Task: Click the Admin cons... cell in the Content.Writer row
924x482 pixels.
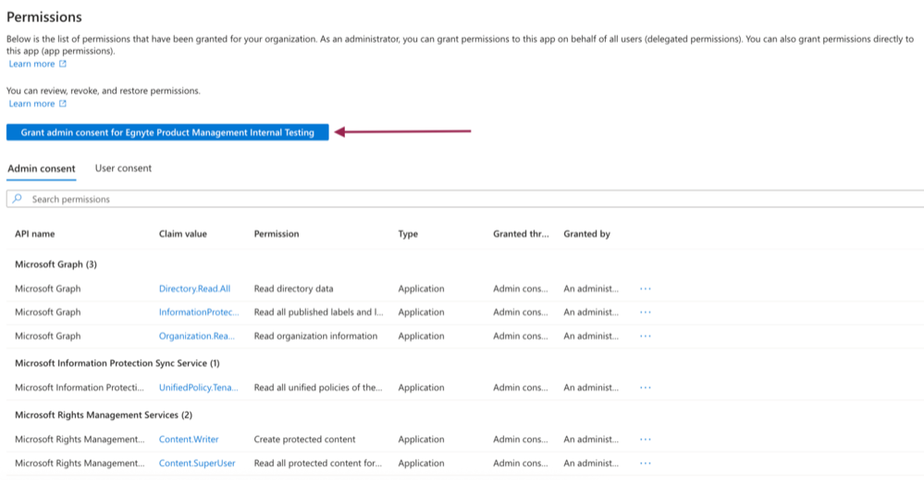Action: pyautogui.click(x=521, y=439)
